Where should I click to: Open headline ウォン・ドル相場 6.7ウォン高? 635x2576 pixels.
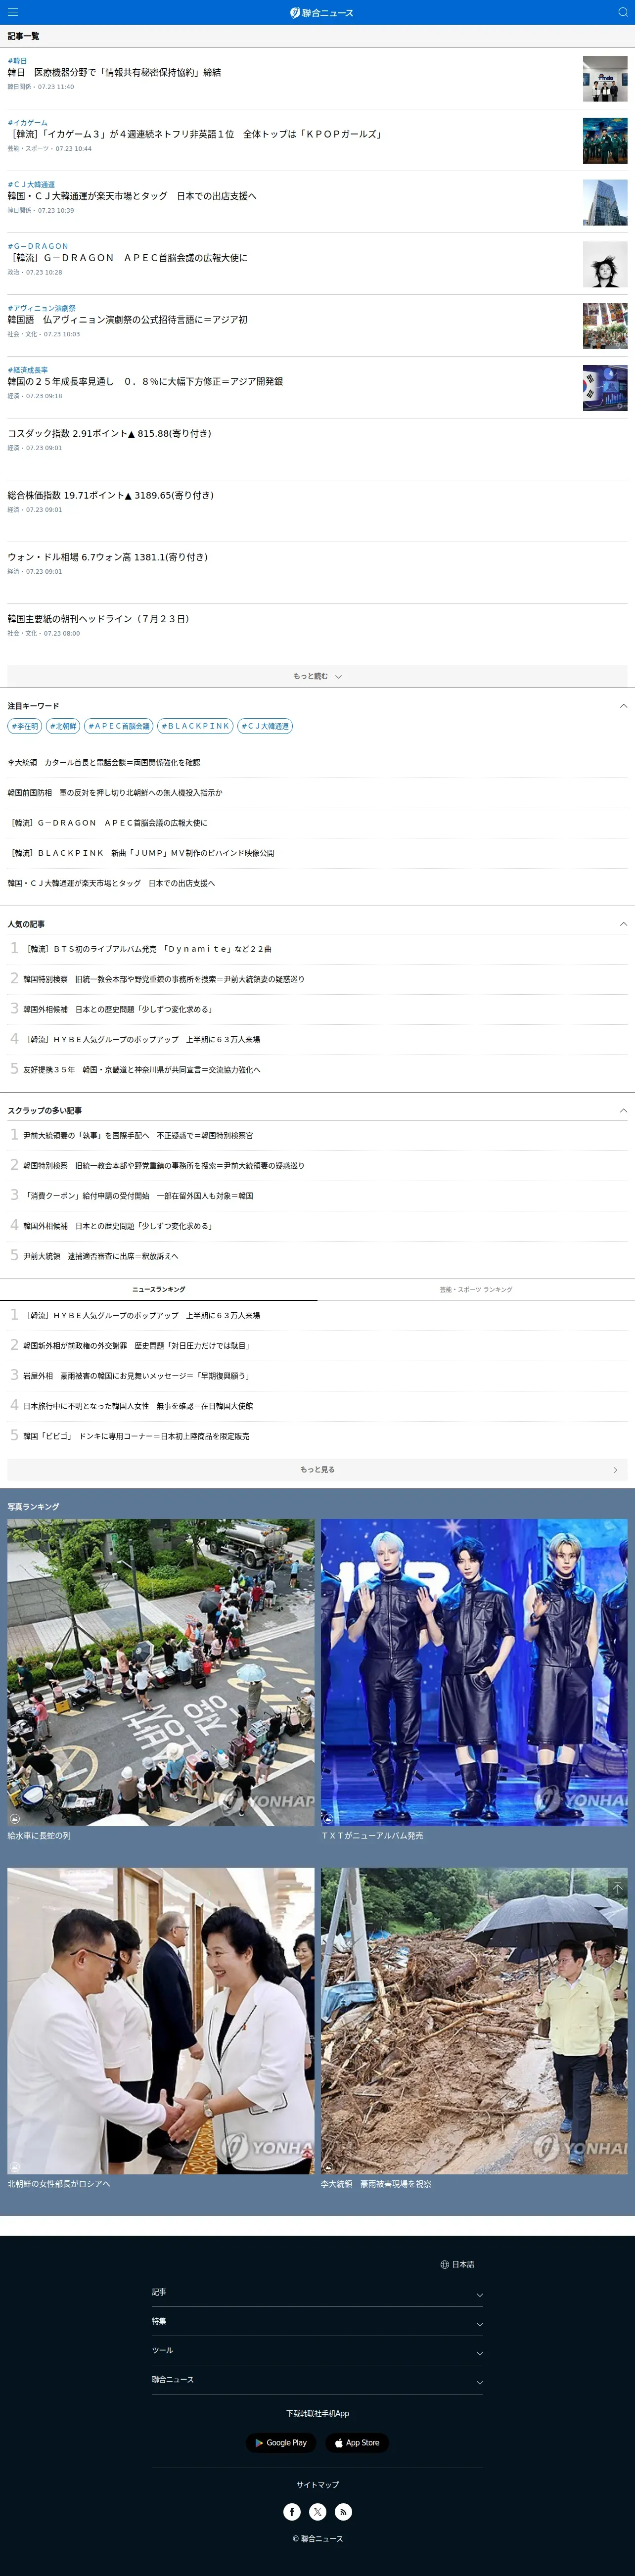pos(107,557)
